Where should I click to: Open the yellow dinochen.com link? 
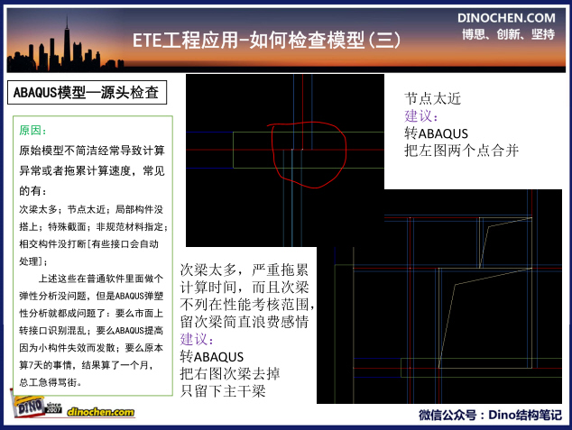pyautogui.click(x=101, y=412)
